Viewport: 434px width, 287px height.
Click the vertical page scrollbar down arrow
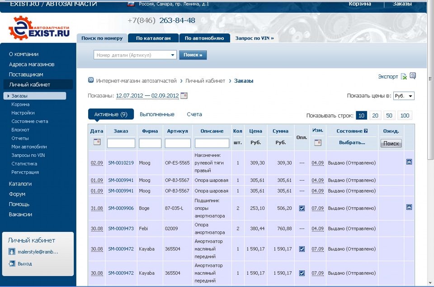(x=430, y=283)
